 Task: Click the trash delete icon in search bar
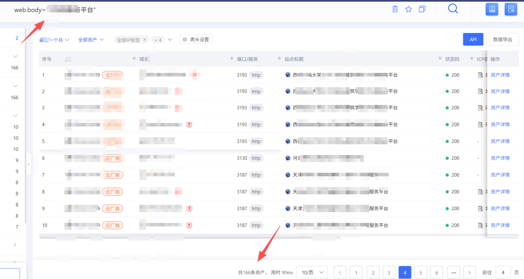(395, 9)
